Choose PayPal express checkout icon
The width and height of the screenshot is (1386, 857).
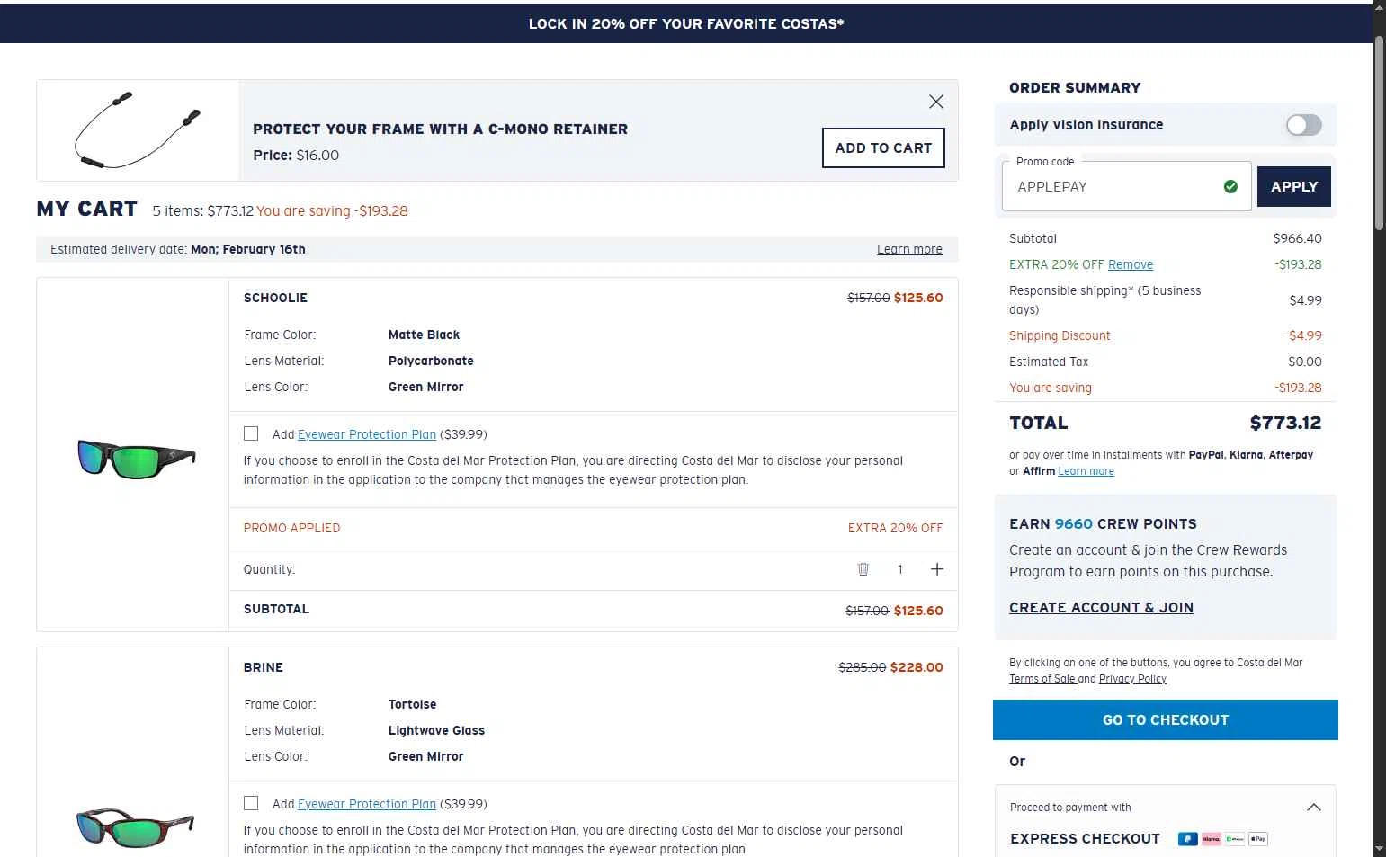(1187, 839)
